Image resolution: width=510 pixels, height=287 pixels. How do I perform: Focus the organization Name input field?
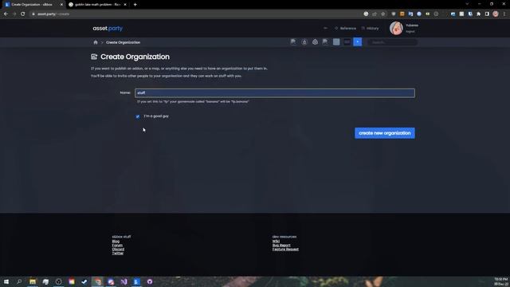(274, 93)
